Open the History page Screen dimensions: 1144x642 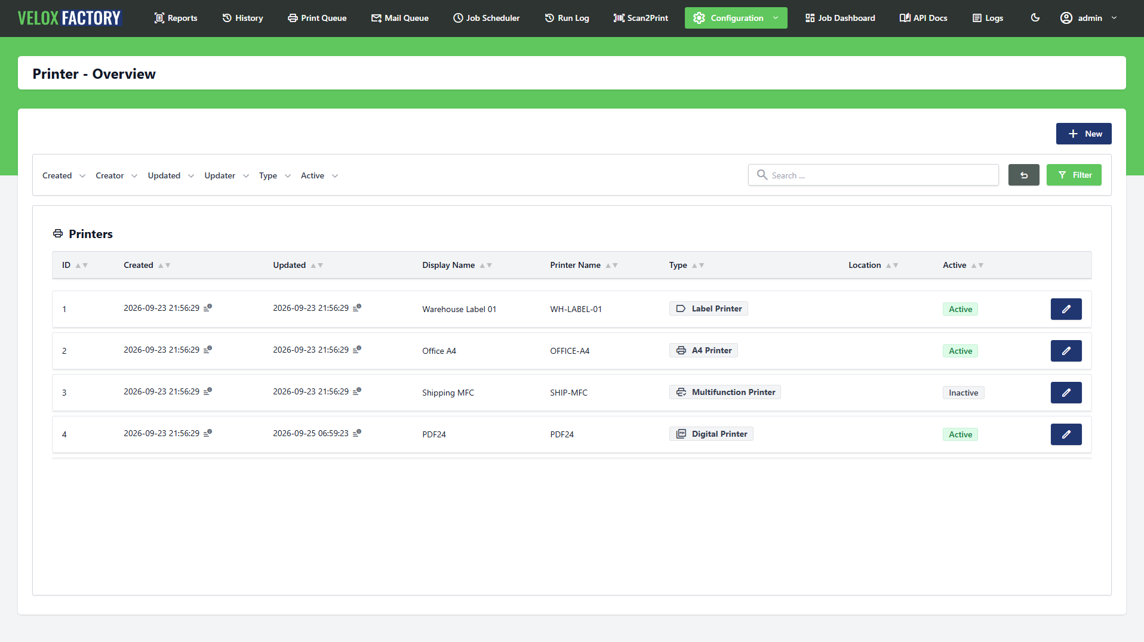pyautogui.click(x=242, y=18)
